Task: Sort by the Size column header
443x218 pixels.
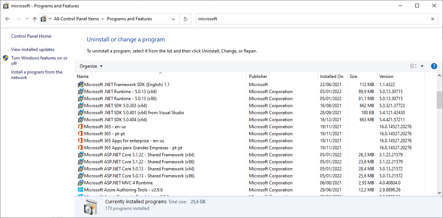Action: pyautogui.click(x=362, y=76)
